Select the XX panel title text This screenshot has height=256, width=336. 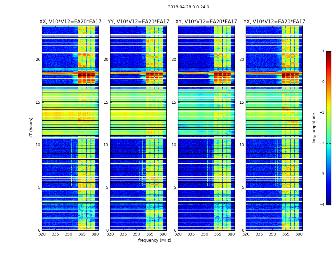pyautogui.click(x=70, y=22)
